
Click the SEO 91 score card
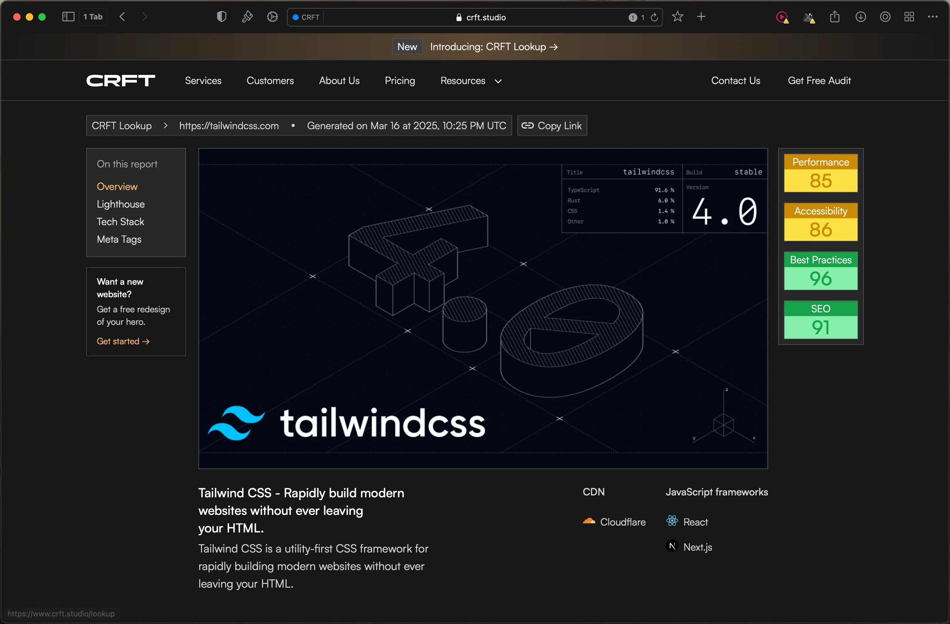[821, 320]
